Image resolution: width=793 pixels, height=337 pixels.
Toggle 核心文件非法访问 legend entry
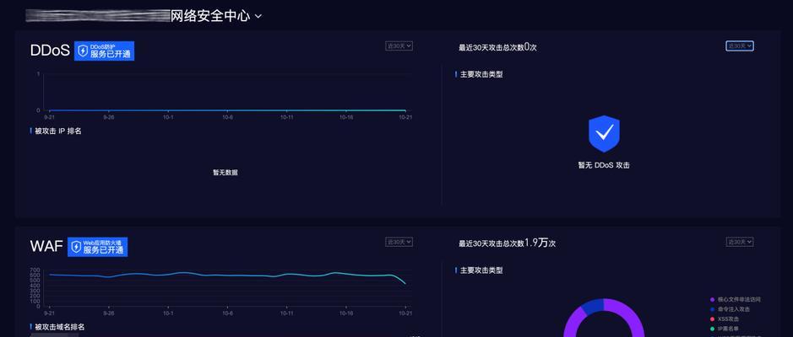(736, 300)
